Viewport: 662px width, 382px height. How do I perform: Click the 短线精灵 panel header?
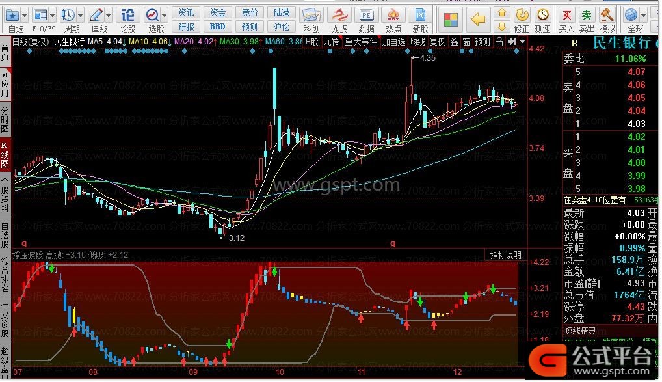tap(581, 331)
